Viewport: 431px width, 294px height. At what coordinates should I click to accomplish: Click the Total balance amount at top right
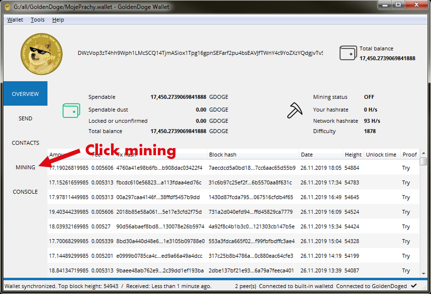(x=387, y=58)
